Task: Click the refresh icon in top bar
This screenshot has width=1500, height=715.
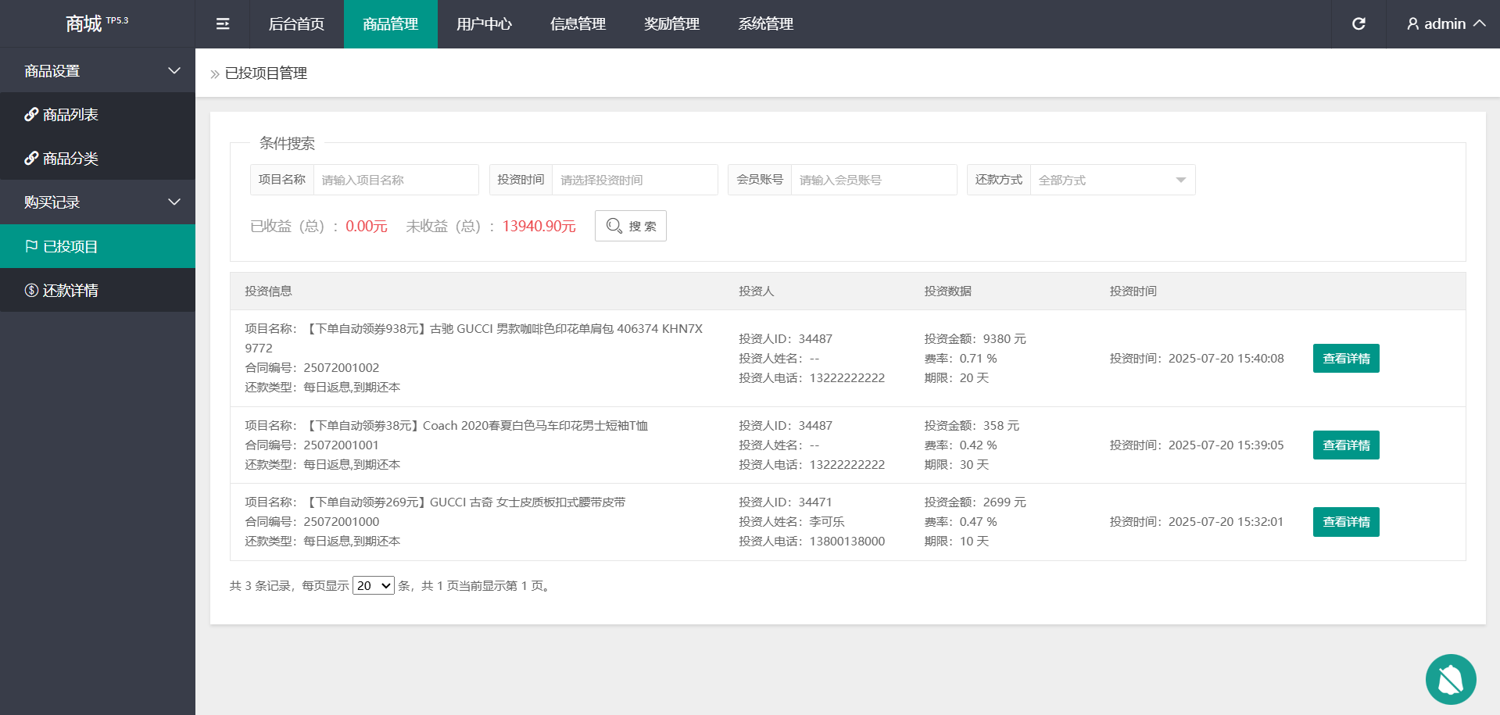Action: (x=1359, y=24)
